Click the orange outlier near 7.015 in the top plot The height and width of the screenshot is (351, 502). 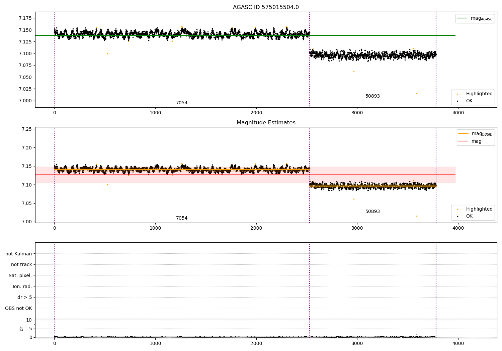tap(417, 93)
